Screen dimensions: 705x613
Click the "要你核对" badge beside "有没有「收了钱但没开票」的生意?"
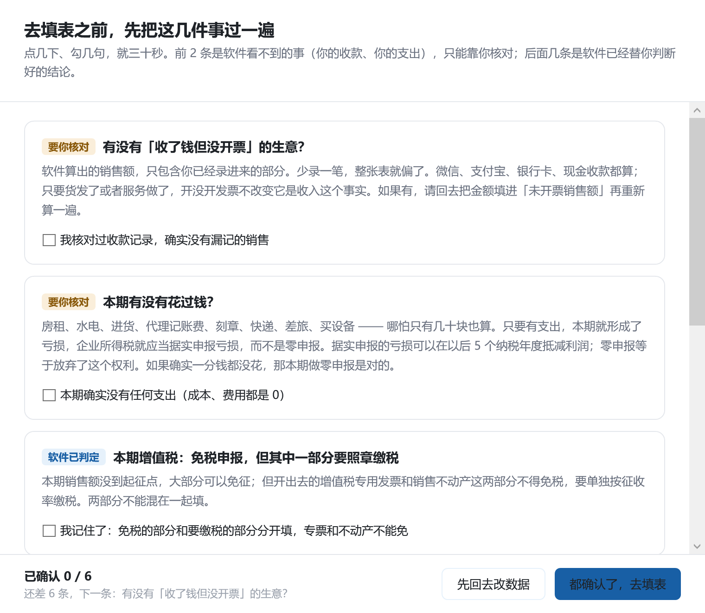pos(69,147)
